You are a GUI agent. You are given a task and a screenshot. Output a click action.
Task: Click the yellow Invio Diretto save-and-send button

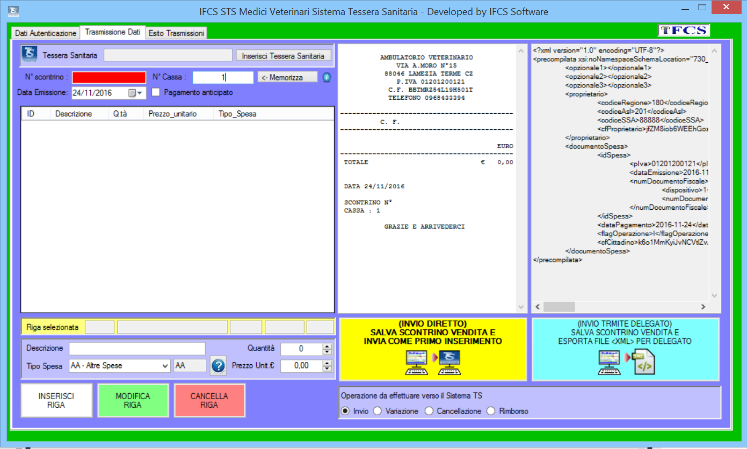433,349
